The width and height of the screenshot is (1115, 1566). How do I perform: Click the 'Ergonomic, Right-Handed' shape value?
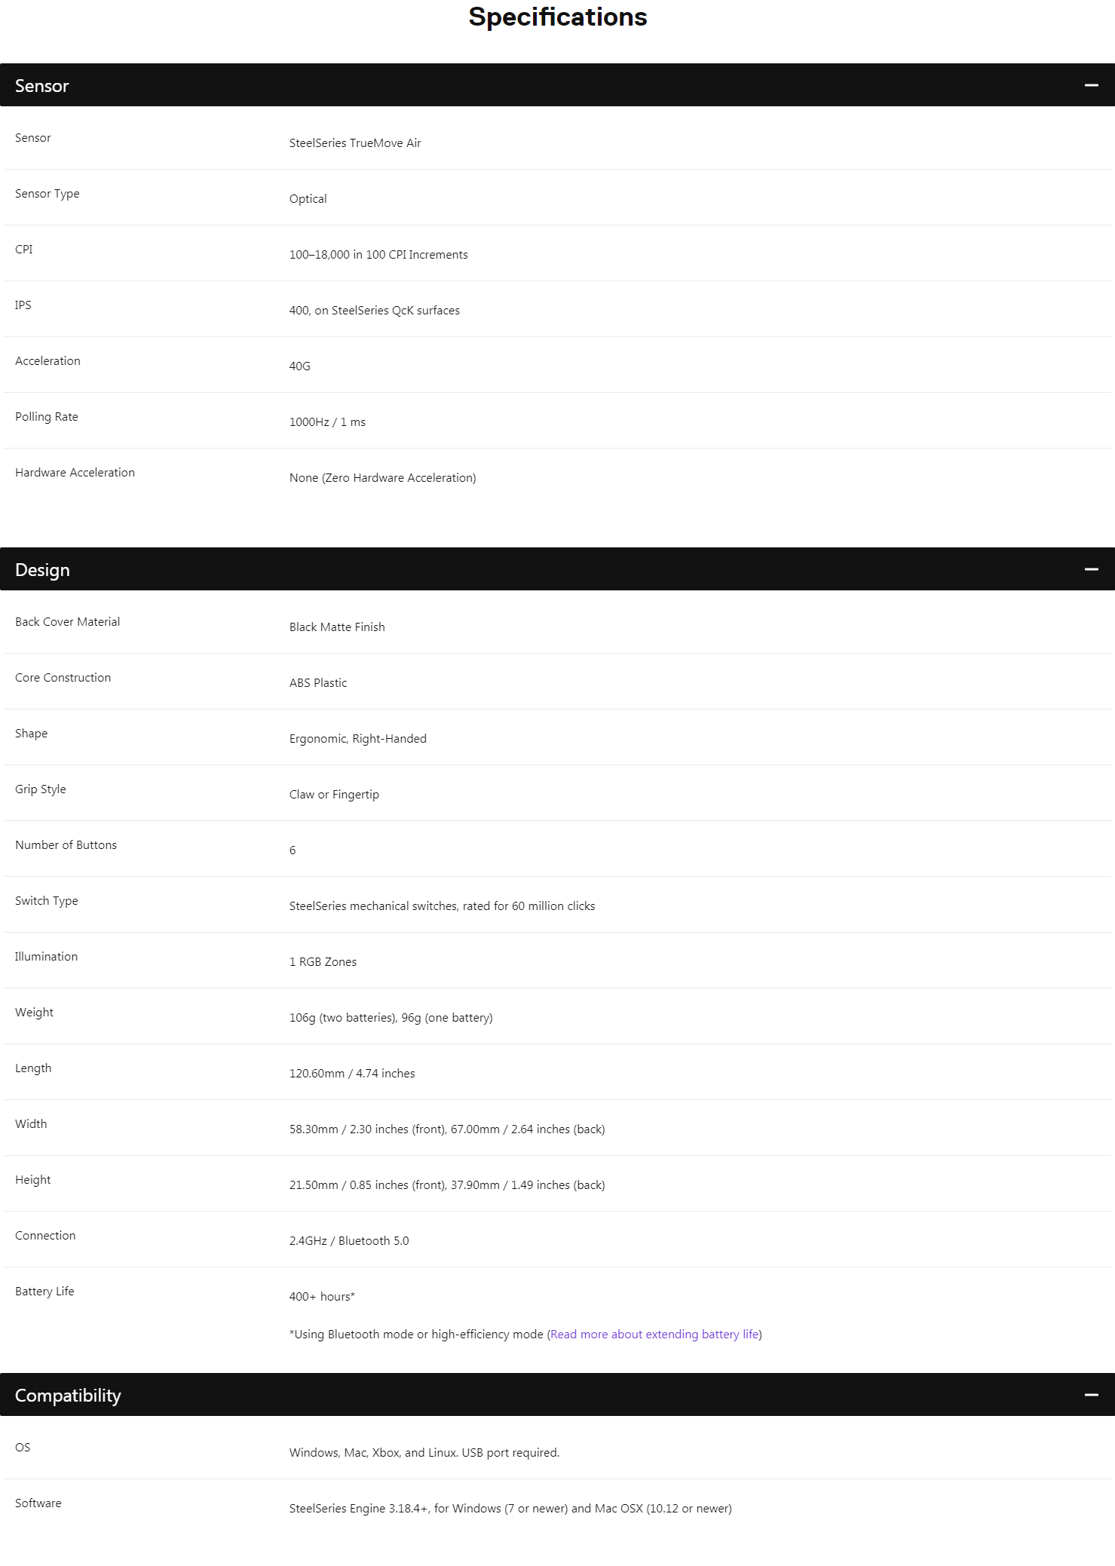[x=358, y=739]
